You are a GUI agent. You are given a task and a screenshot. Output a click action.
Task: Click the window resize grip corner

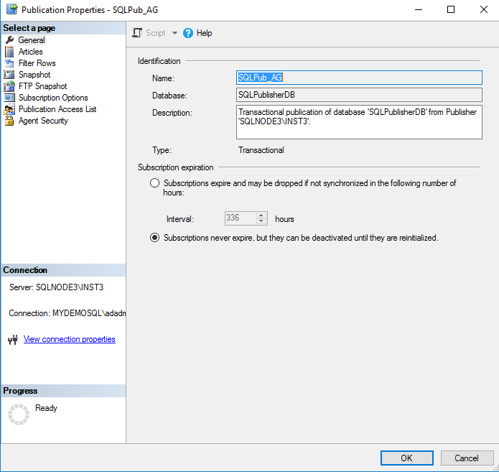pyautogui.click(x=495, y=468)
